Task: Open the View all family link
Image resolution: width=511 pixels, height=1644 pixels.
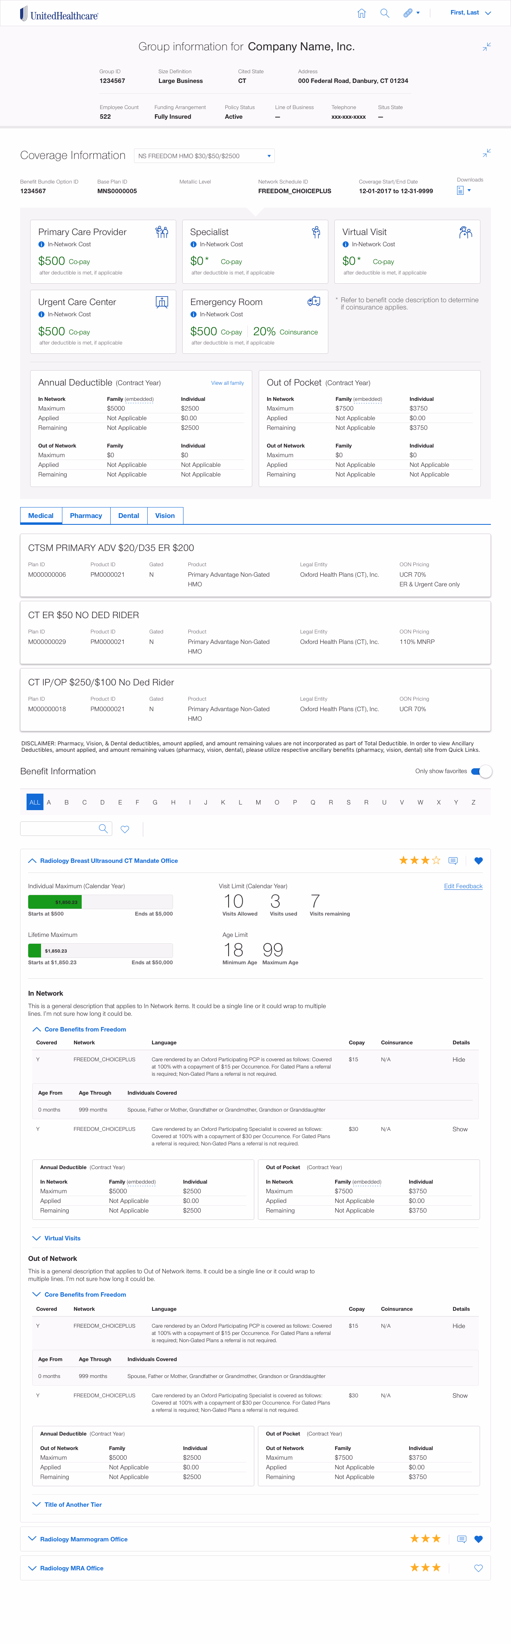Action: coord(227,383)
